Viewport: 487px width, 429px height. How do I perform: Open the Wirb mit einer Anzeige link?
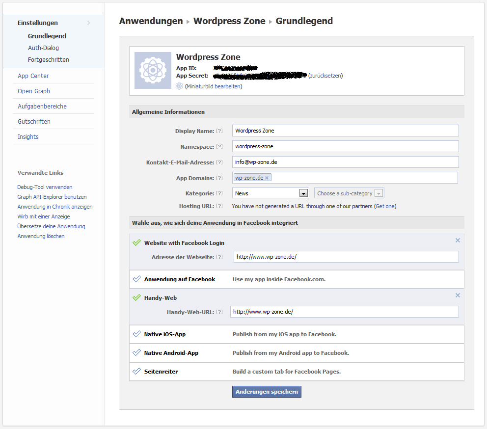click(x=44, y=216)
